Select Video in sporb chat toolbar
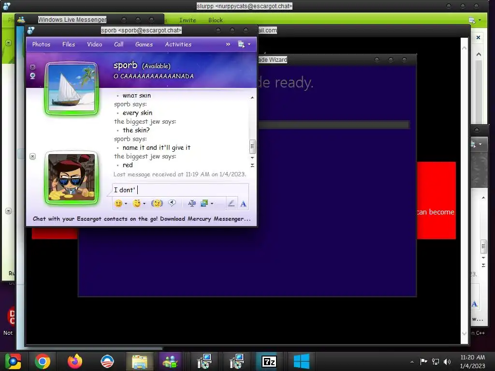495x371 pixels. (x=94, y=44)
